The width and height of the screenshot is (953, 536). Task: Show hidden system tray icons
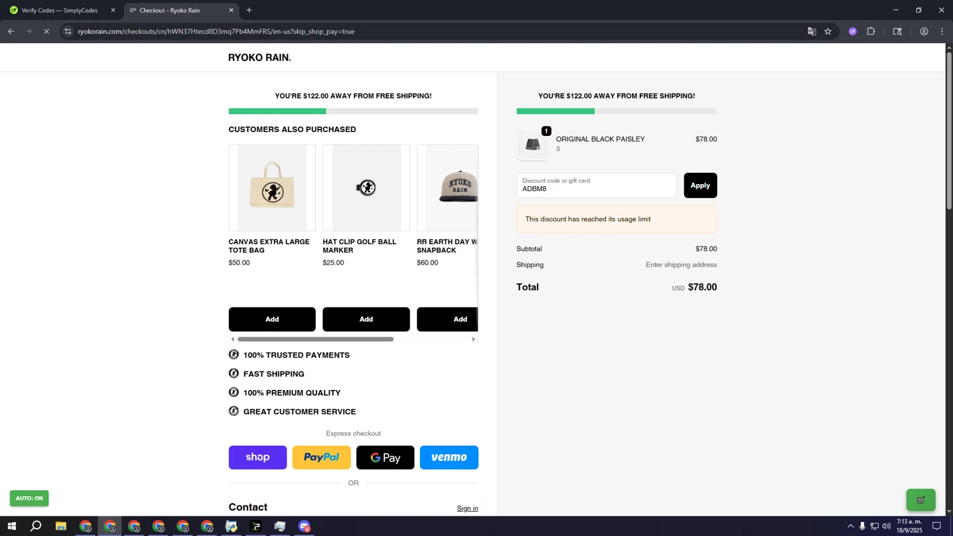[850, 526]
